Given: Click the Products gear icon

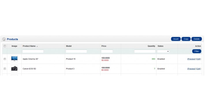Looking at the screenshot, I should tap(4, 39).
